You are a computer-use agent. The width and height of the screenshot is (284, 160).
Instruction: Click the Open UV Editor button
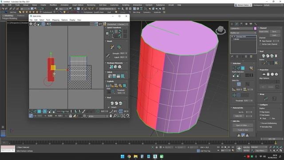click(243, 125)
